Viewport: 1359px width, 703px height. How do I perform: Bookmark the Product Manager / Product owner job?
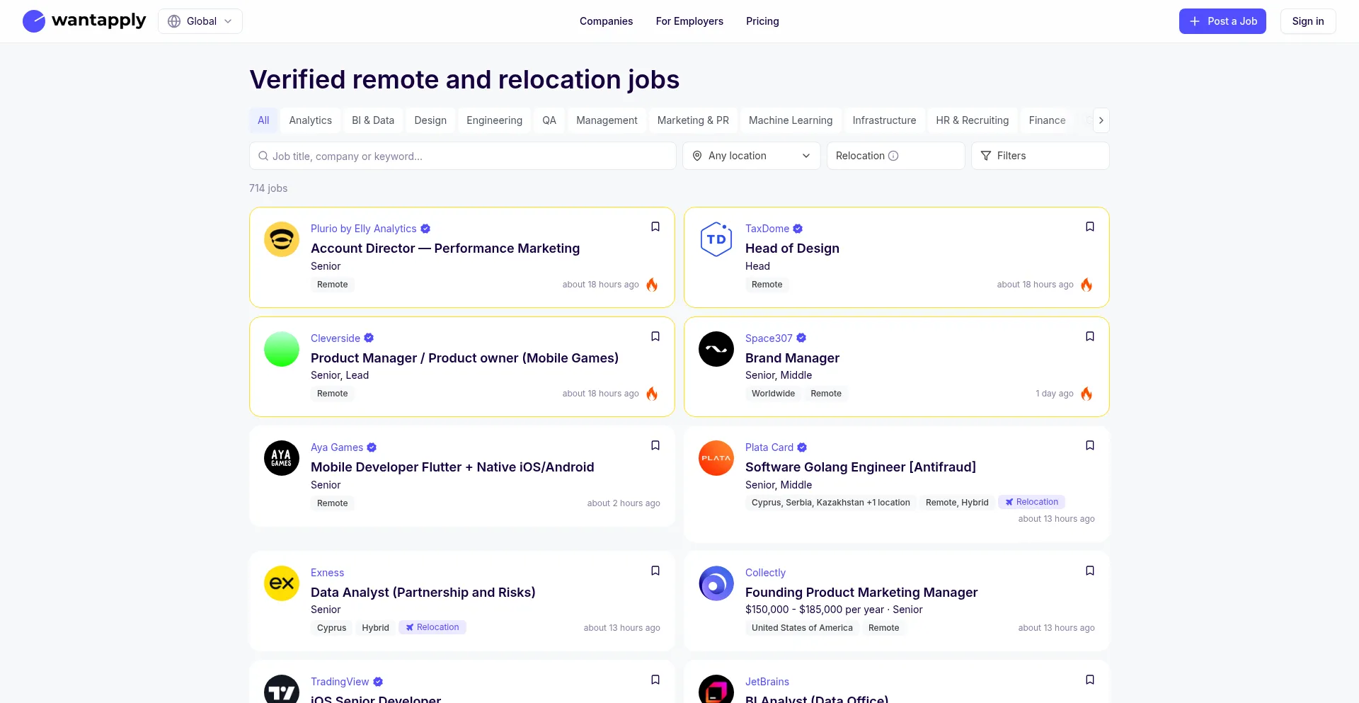click(655, 336)
